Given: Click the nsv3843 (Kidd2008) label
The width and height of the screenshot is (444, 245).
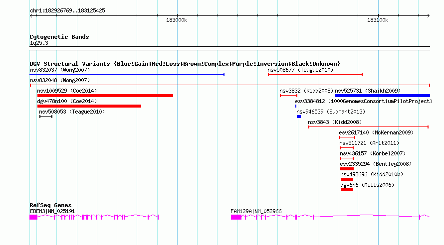Looking at the screenshot, I should point(335,122).
